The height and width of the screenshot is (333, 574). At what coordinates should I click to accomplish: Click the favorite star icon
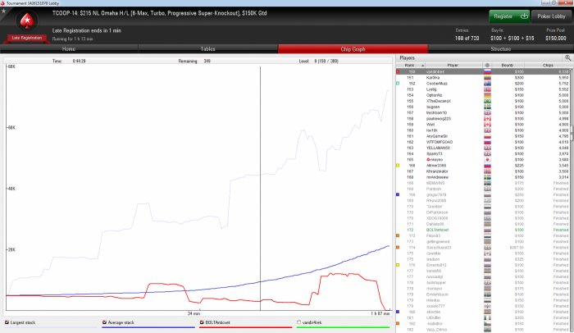pos(3,11)
